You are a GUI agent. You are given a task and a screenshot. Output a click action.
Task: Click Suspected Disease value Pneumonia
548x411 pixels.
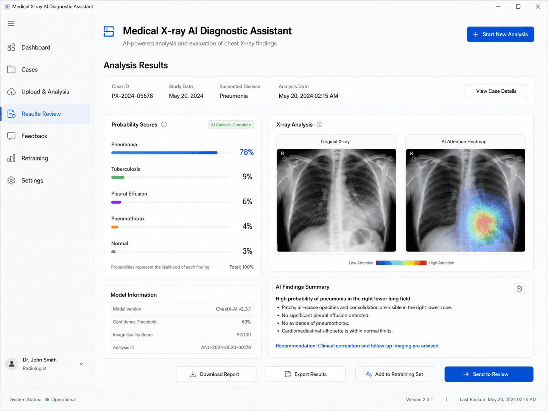coord(234,96)
